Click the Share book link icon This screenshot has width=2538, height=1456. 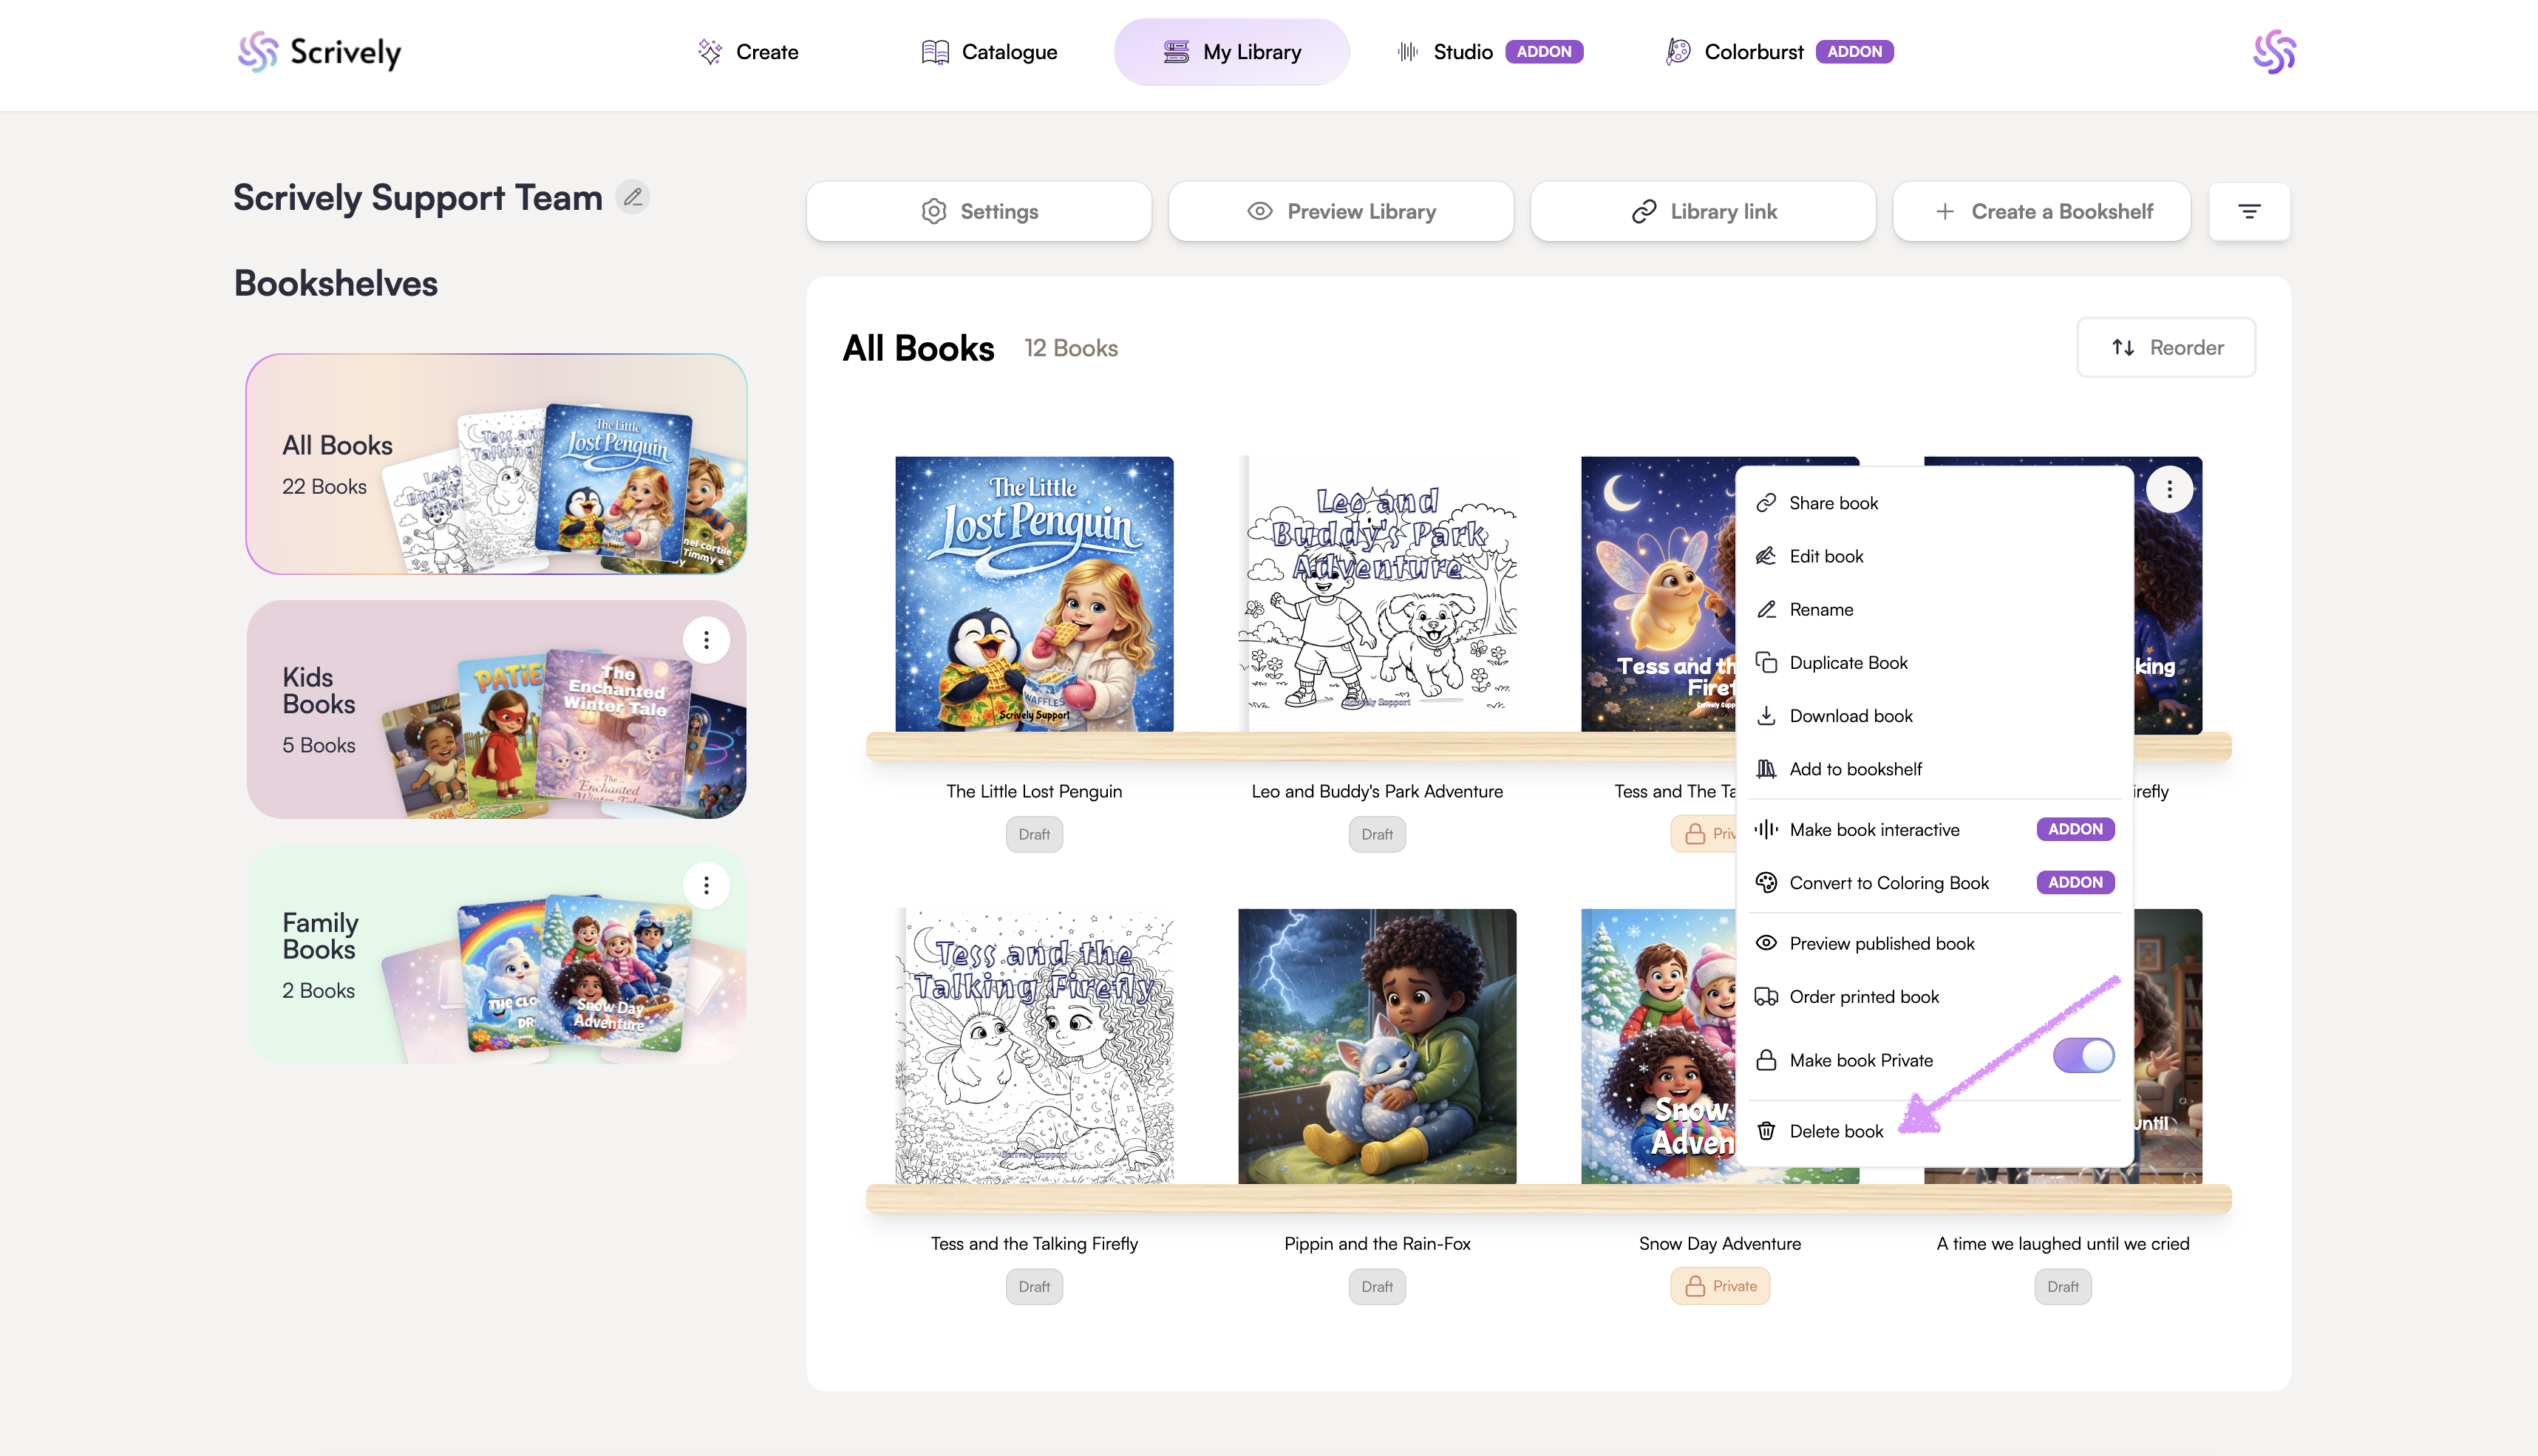coord(1767,503)
